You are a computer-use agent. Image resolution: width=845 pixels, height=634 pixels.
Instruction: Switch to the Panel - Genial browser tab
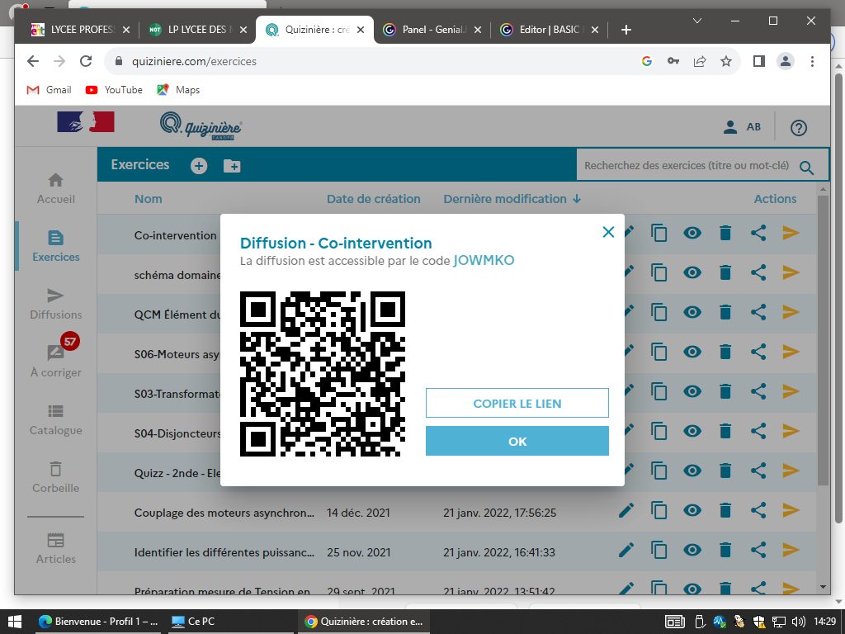click(x=433, y=30)
